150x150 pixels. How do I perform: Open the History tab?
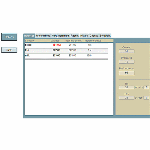coord(84,36)
